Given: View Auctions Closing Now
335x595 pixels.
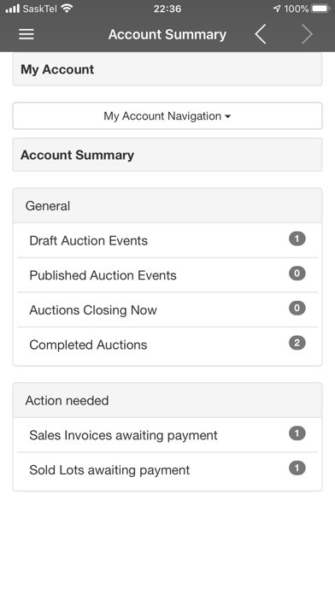Looking at the screenshot, I should [167, 309].
